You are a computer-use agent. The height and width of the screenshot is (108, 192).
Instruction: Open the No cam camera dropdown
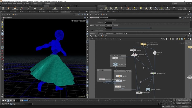[82, 20]
